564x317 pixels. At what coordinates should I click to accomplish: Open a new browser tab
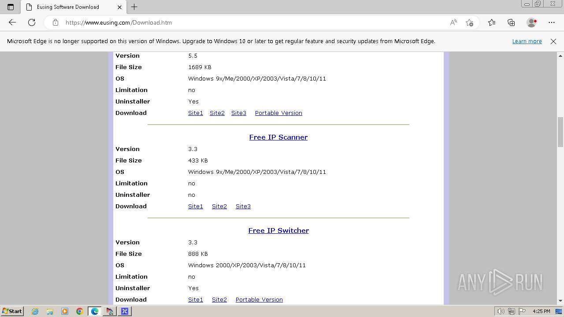point(134,7)
